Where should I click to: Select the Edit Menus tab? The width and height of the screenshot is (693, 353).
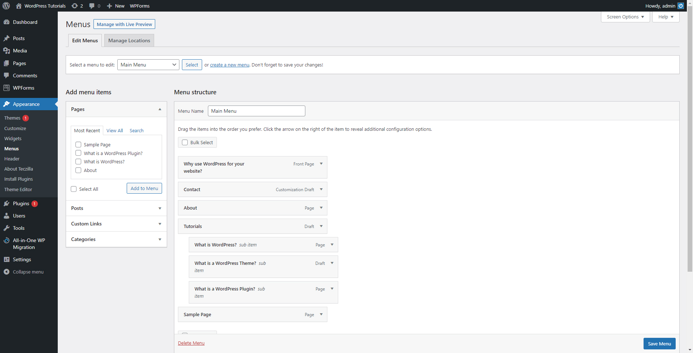85,40
